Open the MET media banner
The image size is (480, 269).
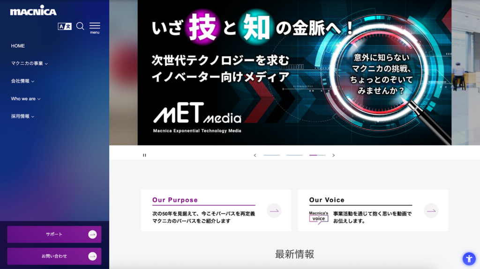(x=294, y=73)
